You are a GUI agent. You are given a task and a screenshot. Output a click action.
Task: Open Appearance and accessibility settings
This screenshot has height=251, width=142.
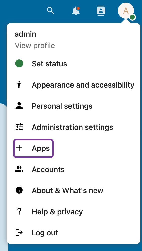point(74,85)
